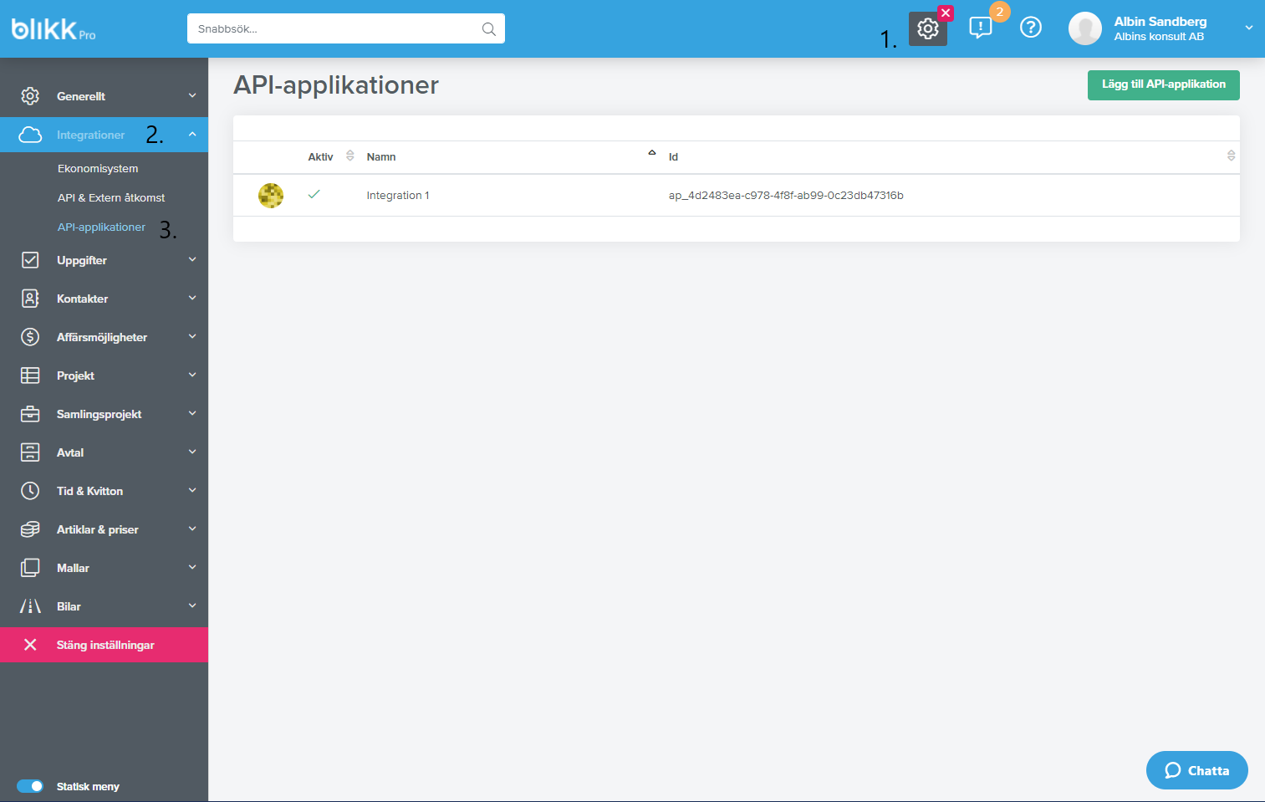
Task: Sort by the Aktiv column header
Action: point(320,156)
